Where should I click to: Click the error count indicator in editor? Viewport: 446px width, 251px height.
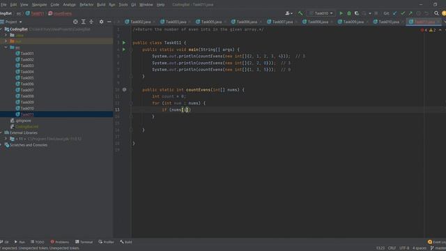424,30
